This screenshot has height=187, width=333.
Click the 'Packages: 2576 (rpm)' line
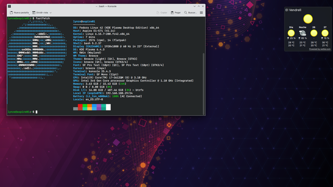click(99, 40)
